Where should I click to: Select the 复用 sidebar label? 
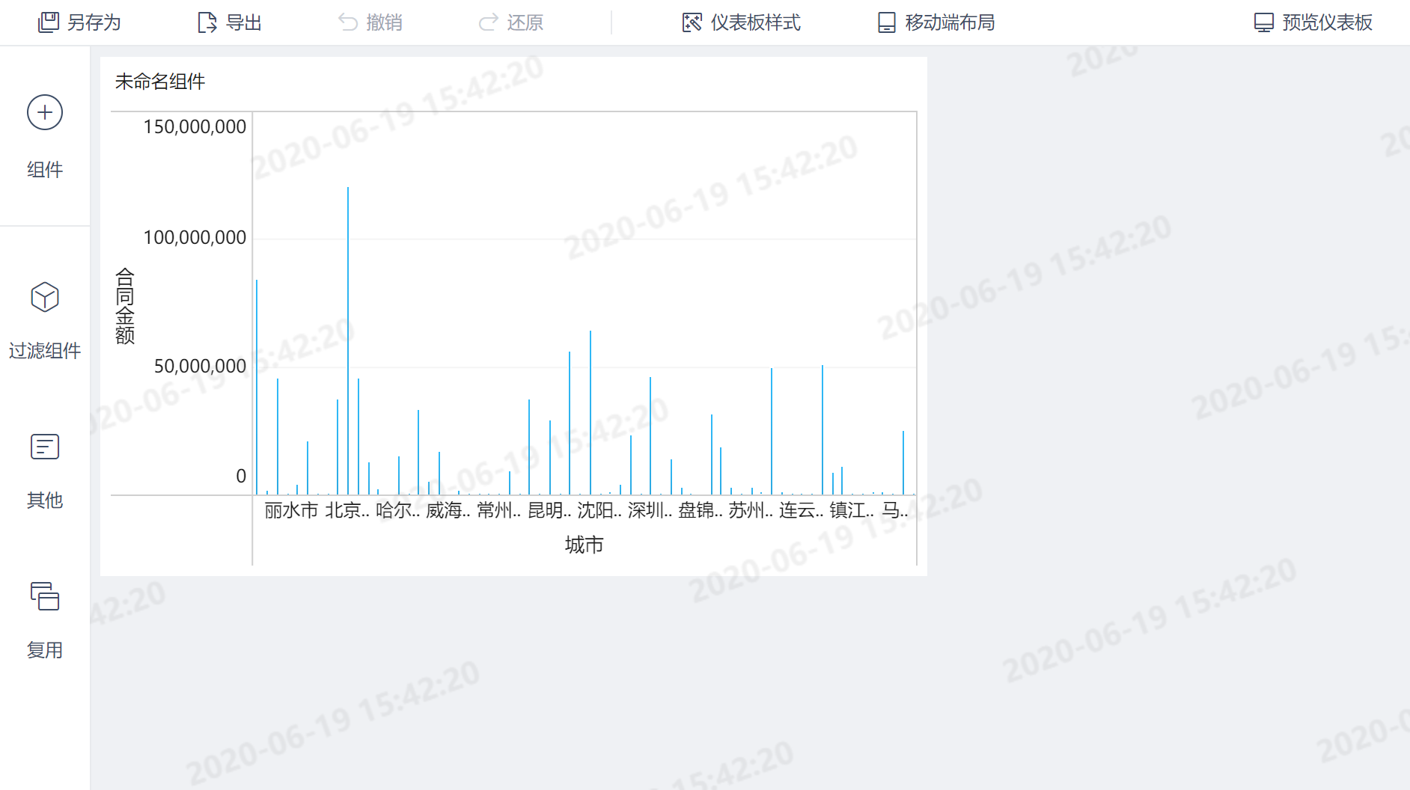(45, 650)
